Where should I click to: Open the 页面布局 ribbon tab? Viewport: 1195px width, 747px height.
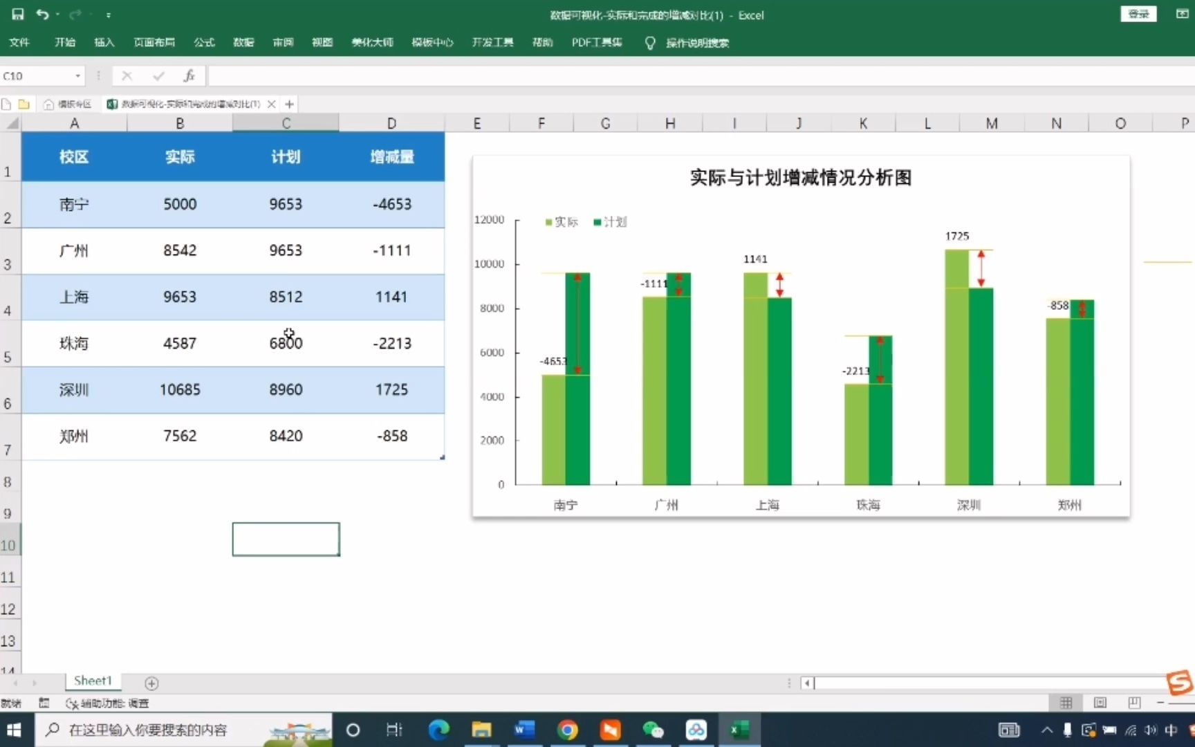[154, 42]
